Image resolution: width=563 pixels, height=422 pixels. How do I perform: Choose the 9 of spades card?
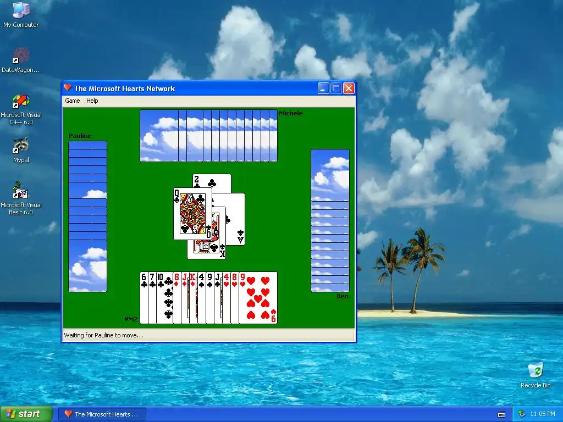209,298
